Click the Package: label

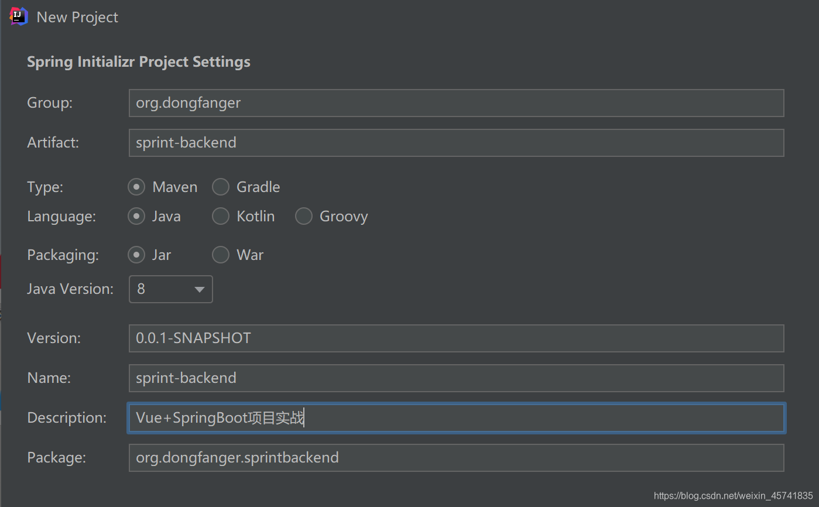56,458
